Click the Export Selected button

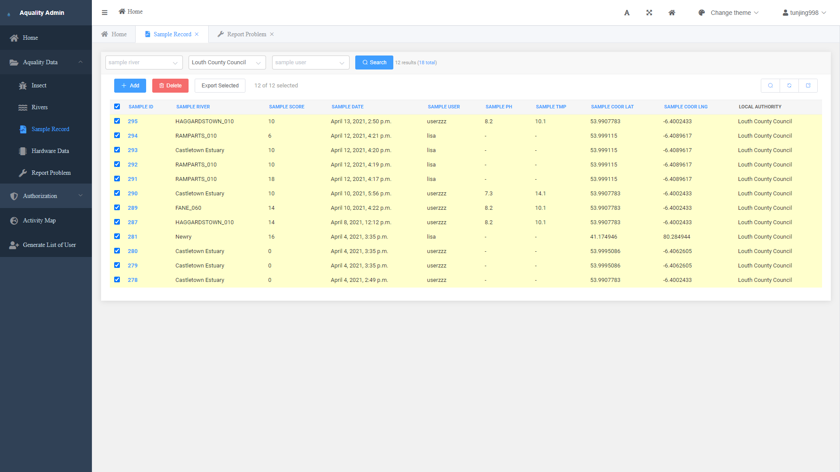pyautogui.click(x=220, y=86)
